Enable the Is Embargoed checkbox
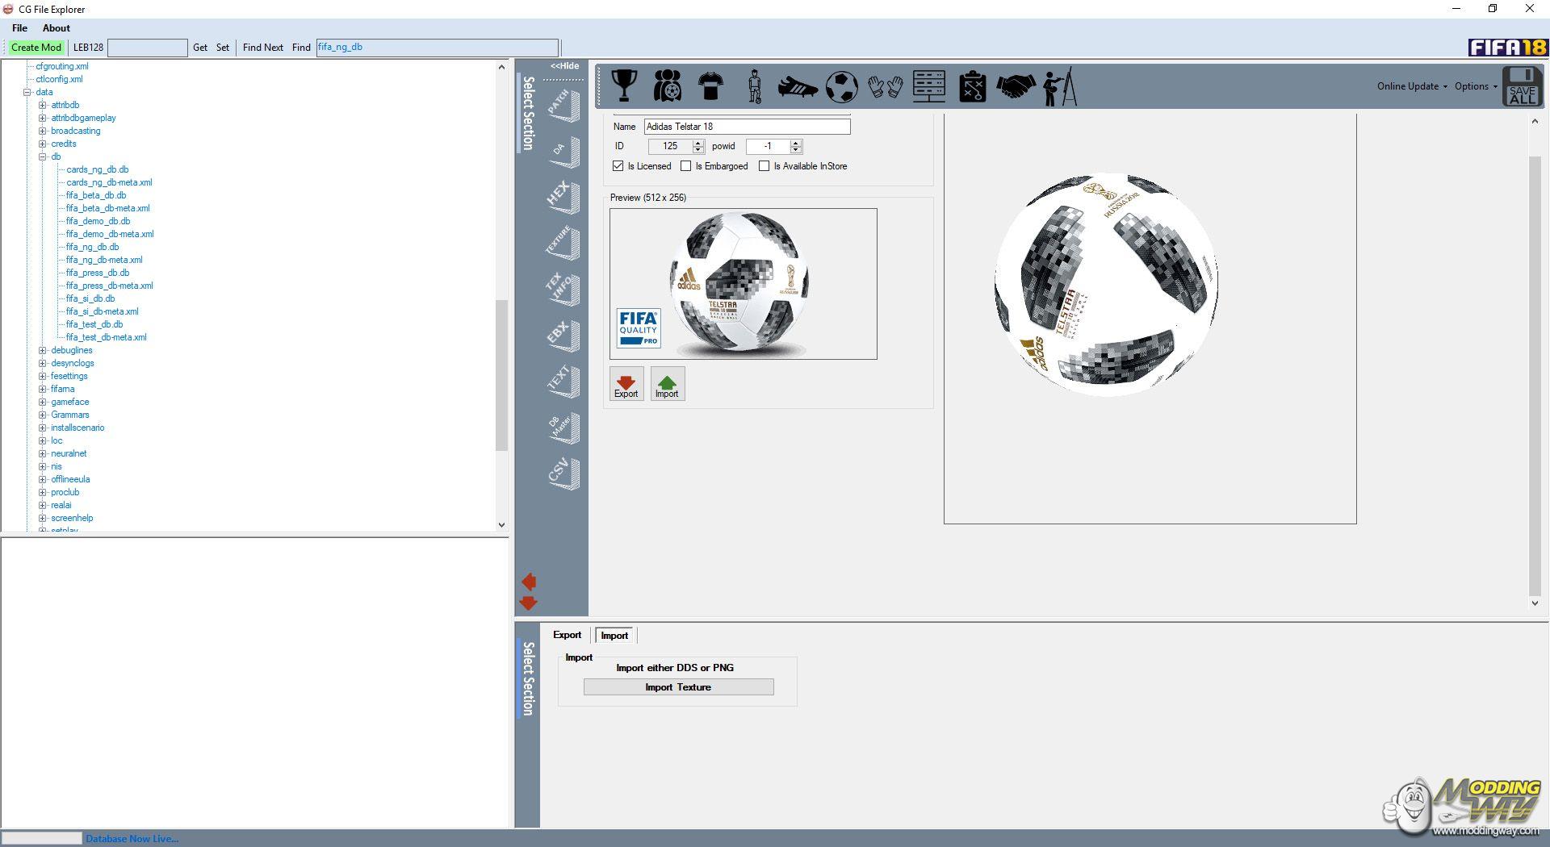Viewport: 1550px width, 847px height. point(686,166)
